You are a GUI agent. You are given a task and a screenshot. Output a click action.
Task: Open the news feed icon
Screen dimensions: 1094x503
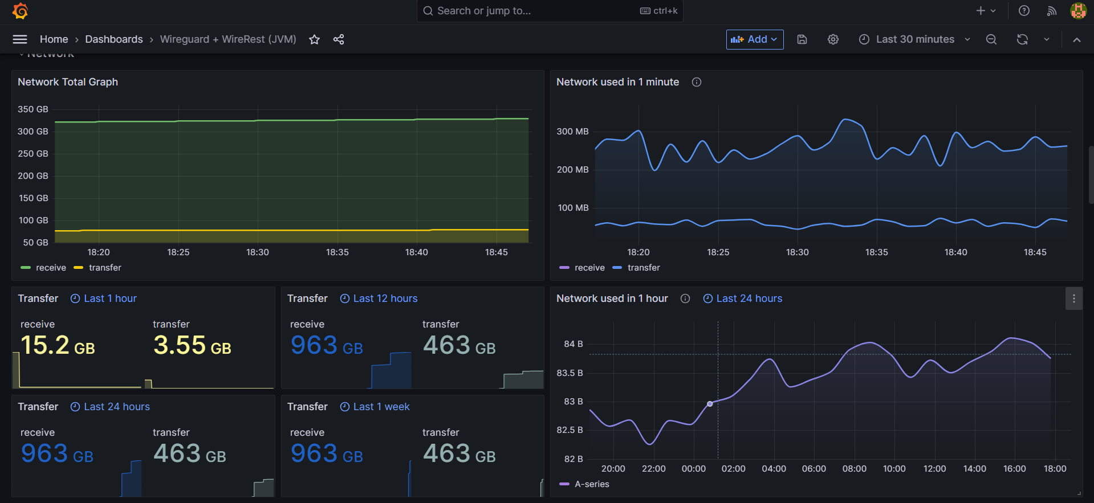[x=1052, y=11]
